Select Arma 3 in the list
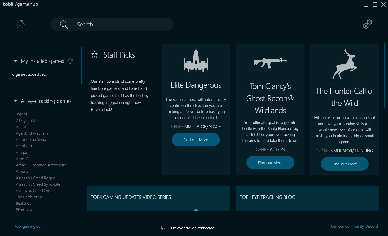Image resolution: width=388 pixels, height=236 pixels. (x=22, y=171)
